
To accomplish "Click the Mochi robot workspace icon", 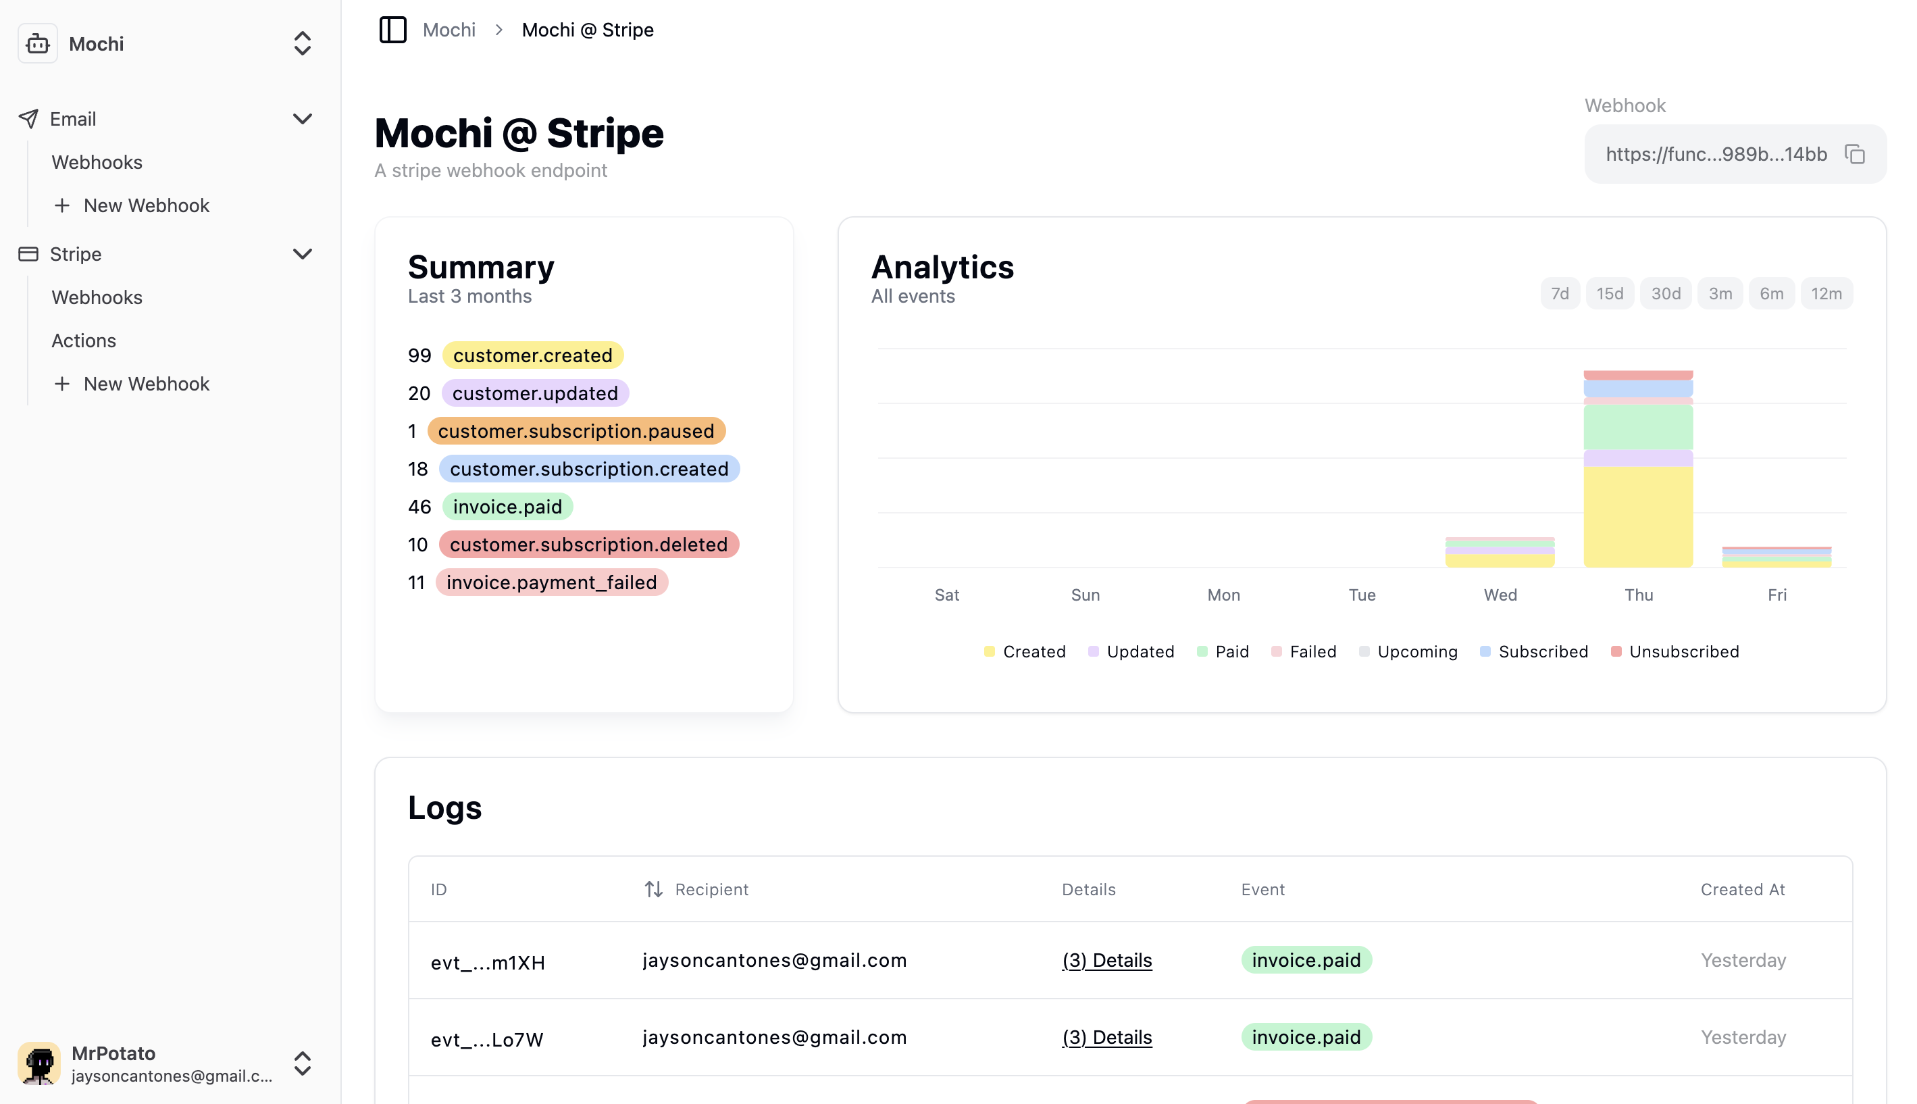I will point(37,43).
